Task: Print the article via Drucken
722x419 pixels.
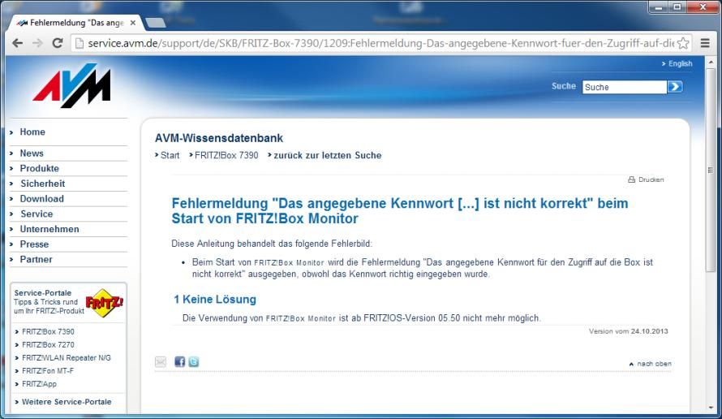Action: coord(646,179)
